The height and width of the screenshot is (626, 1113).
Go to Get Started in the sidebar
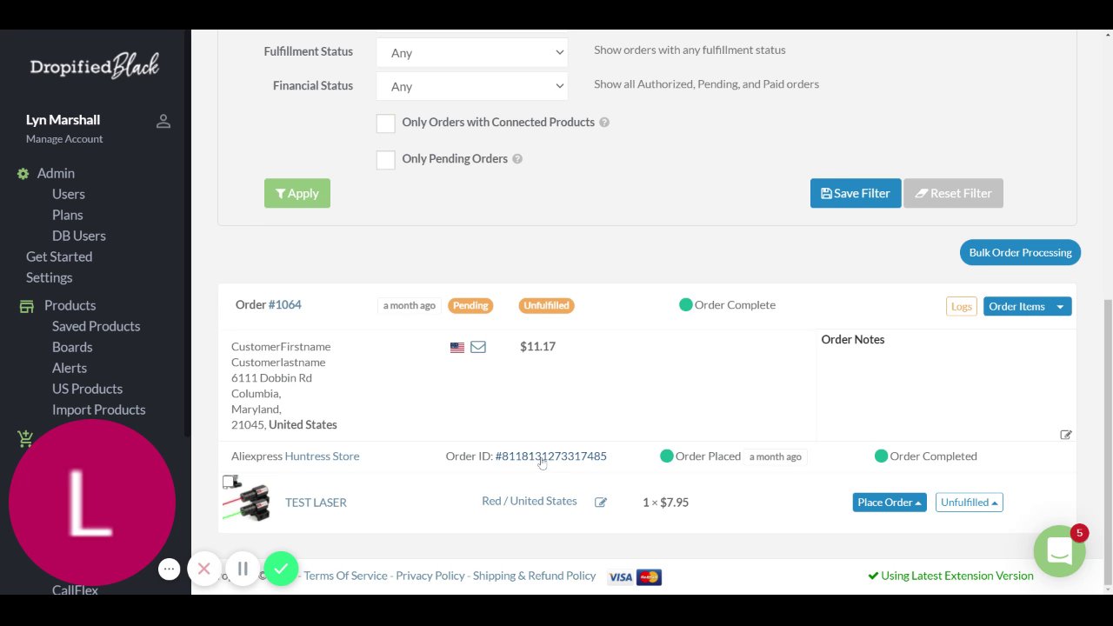59,256
